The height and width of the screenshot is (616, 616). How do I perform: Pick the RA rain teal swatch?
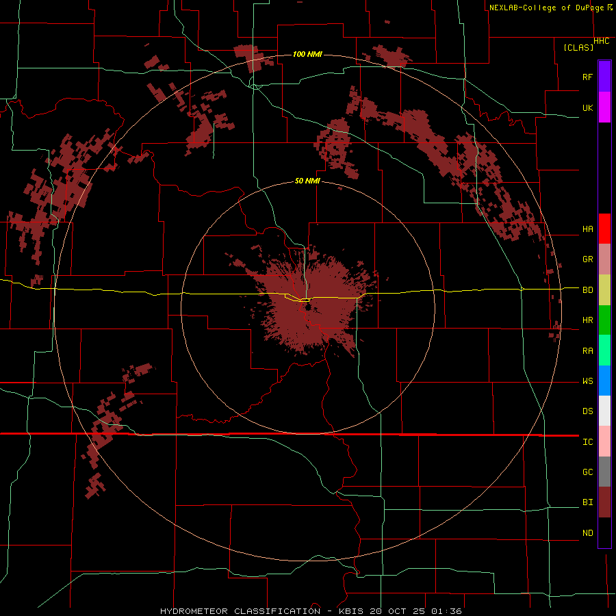(x=604, y=350)
